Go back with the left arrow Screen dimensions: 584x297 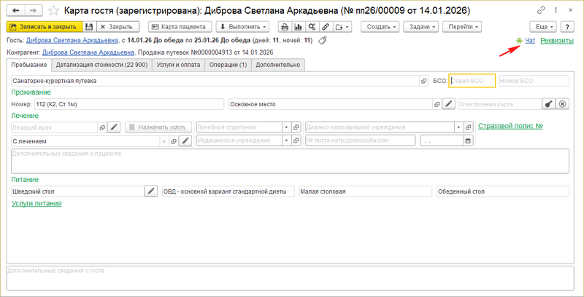coord(15,11)
